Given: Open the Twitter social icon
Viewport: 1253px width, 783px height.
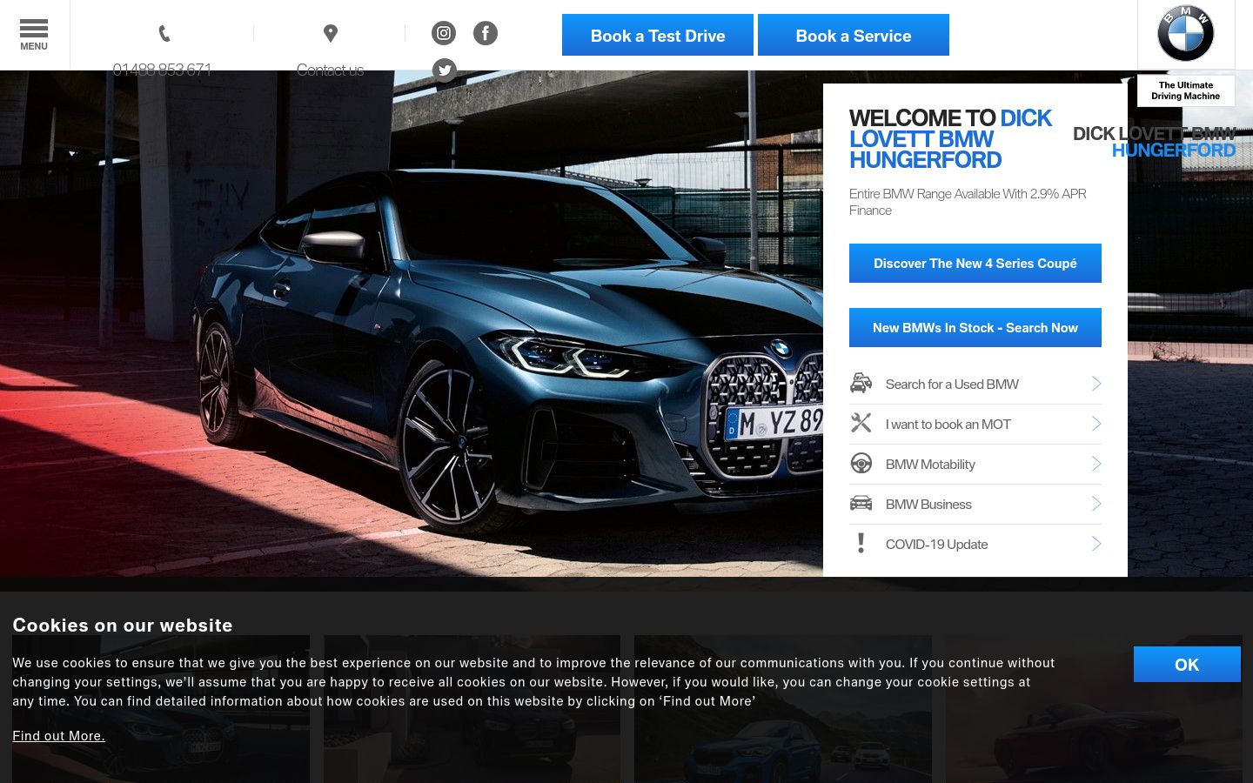Looking at the screenshot, I should pyautogui.click(x=445, y=70).
